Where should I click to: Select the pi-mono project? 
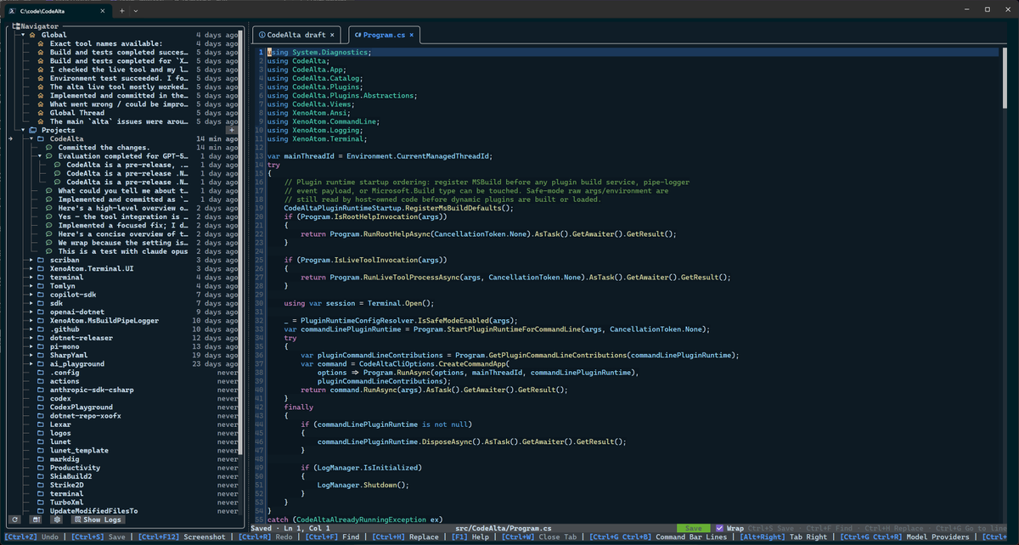(x=66, y=346)
